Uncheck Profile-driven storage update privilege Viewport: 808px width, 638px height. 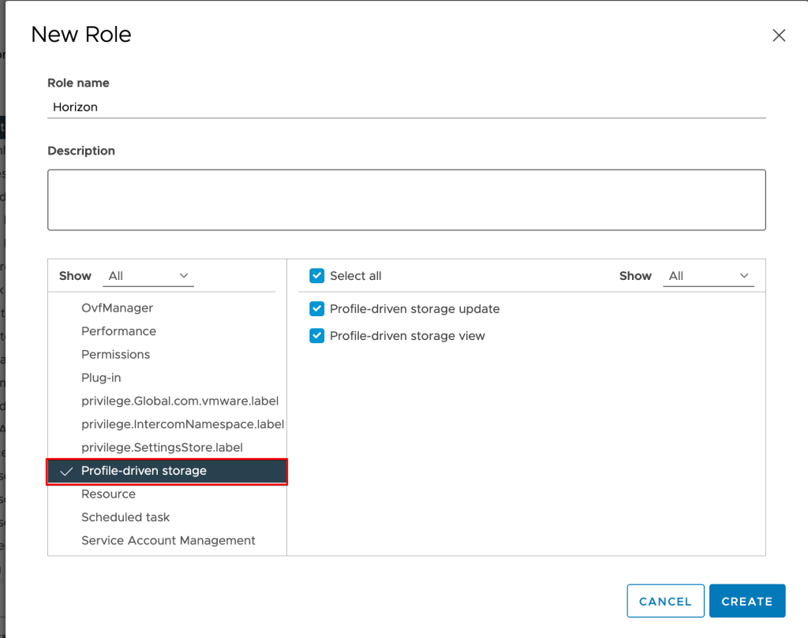[x=317, y=309]
